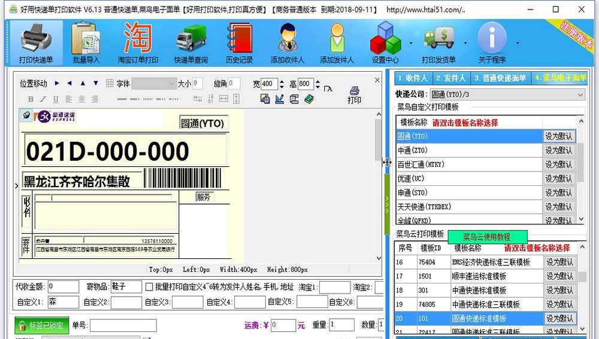Enable 批量打印自定义4~6 checkbox

[x=149, y=287]
